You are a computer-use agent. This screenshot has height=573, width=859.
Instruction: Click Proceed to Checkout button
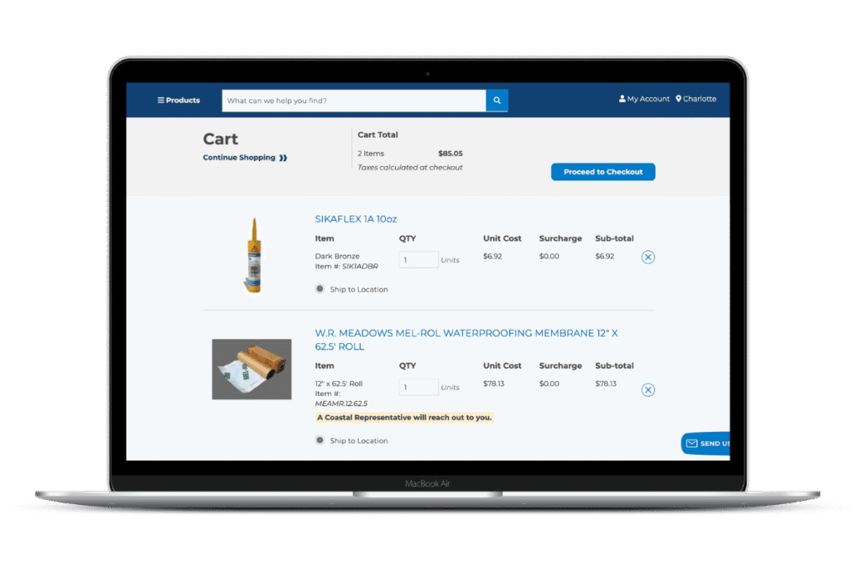[603, 172]
